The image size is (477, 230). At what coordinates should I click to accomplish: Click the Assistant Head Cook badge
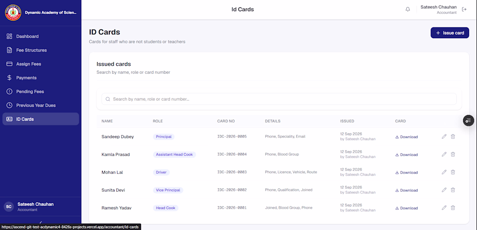[x=174, y=154]
